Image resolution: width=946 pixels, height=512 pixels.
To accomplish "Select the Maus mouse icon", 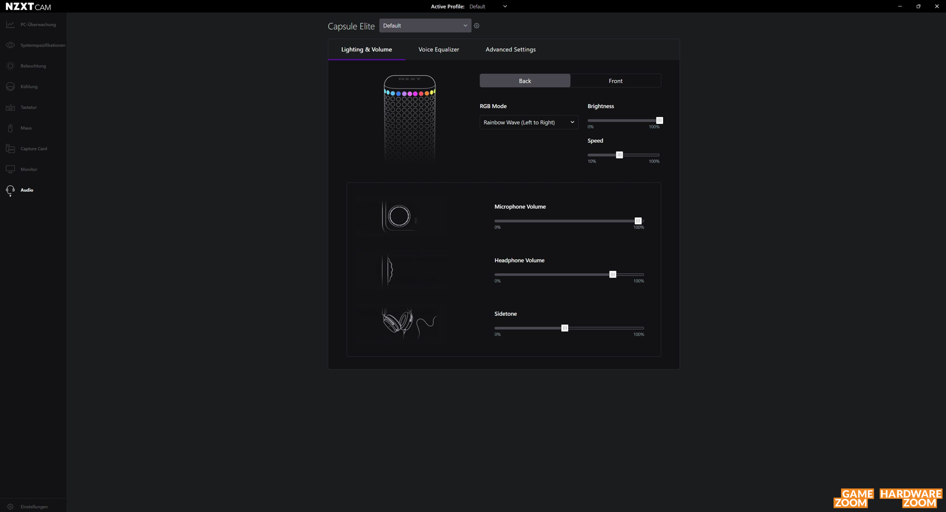I will pos(10,128).
